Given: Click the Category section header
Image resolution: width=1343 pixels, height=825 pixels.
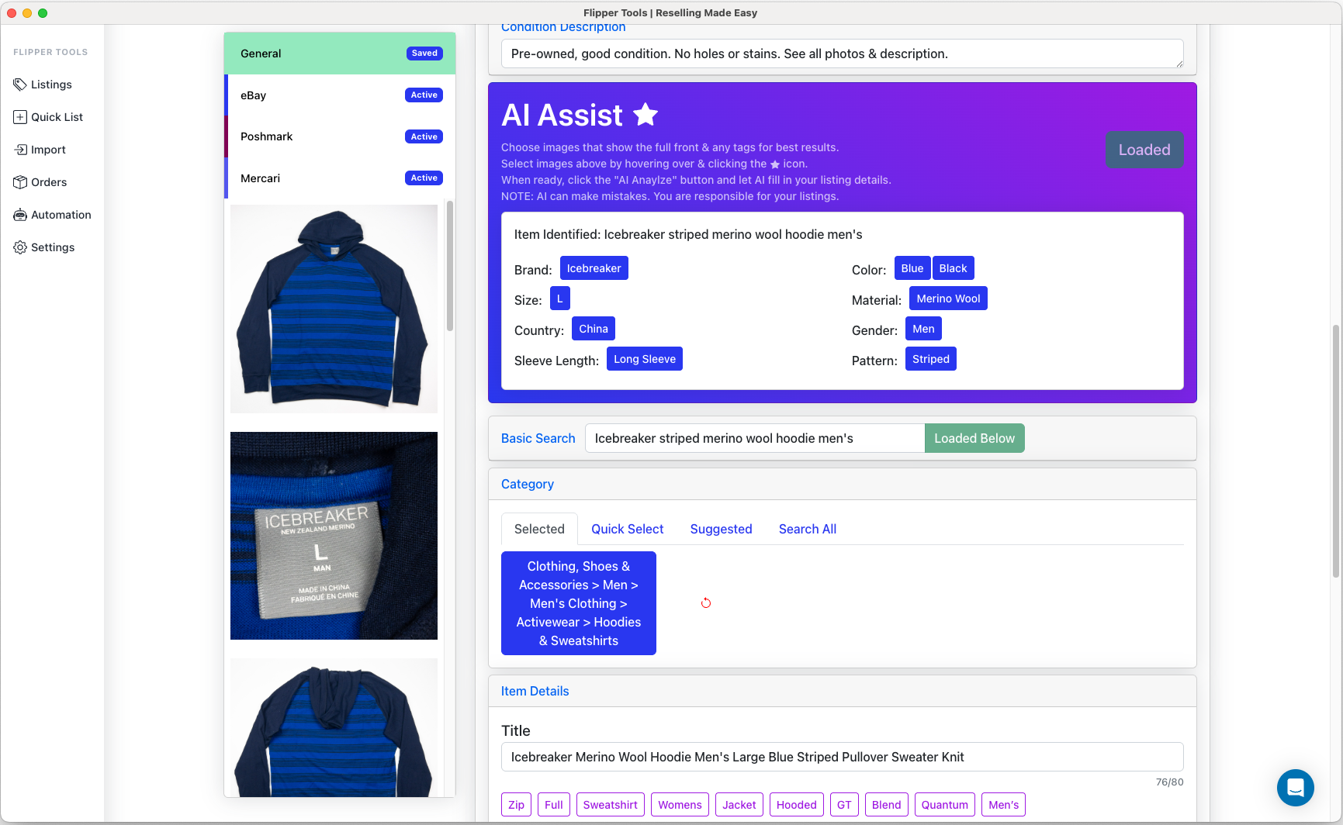Looking at the screenshot, I should (527, 484).
